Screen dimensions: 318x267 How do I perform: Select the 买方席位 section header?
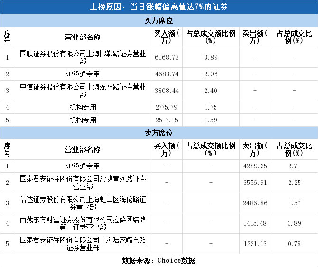(159, 20)
